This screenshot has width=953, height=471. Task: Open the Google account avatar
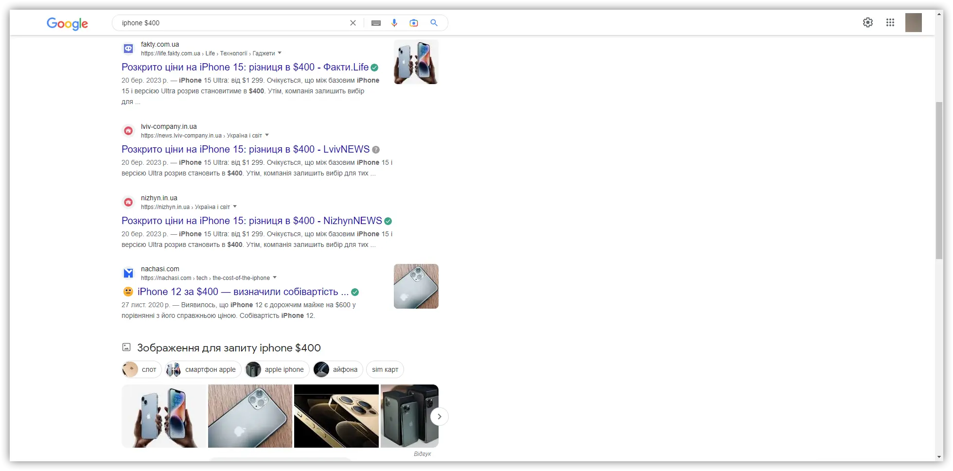914,22
